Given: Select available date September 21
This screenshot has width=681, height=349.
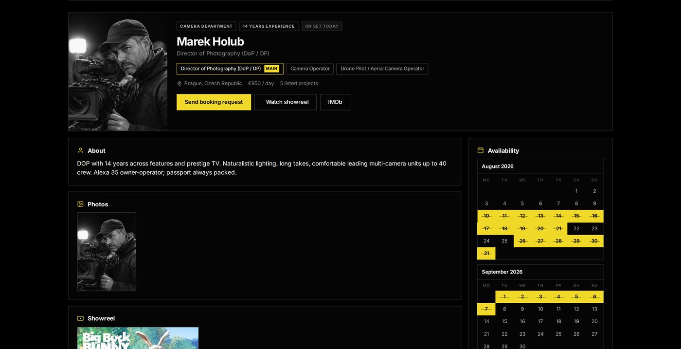Looking at the screenshot, I should click(x=486, y=334).
